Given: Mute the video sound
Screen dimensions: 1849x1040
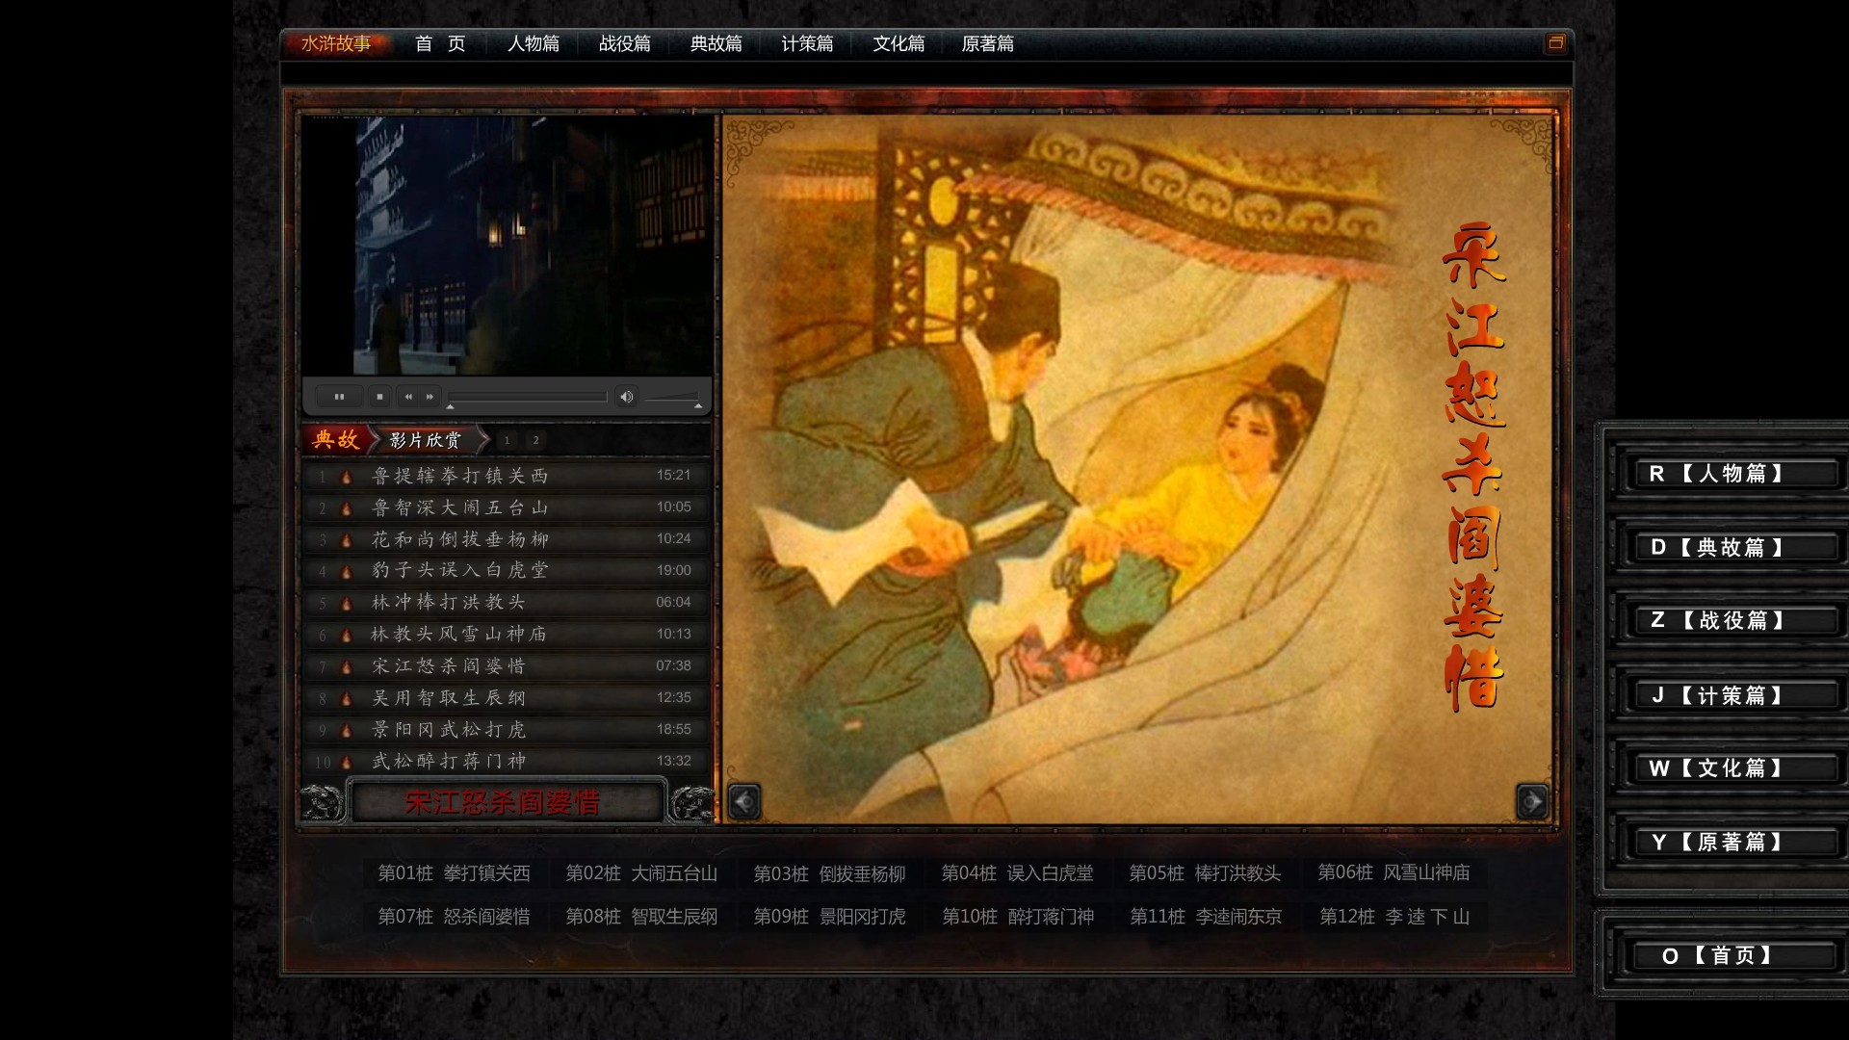Looking at the screenshot, I should click(626, 397).
